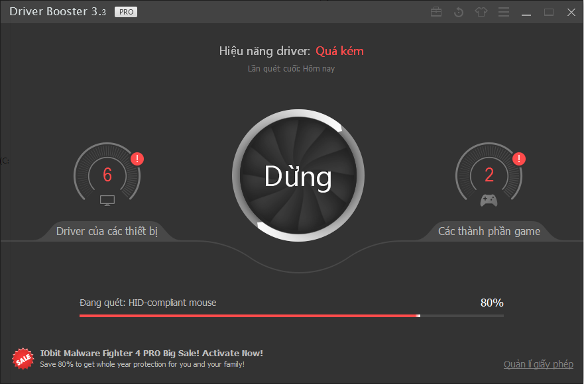Click the Driver Booster 3.3 title text
Image resolution: width=584 pixels, height=384 pixels.
click(x=58, y=11)
